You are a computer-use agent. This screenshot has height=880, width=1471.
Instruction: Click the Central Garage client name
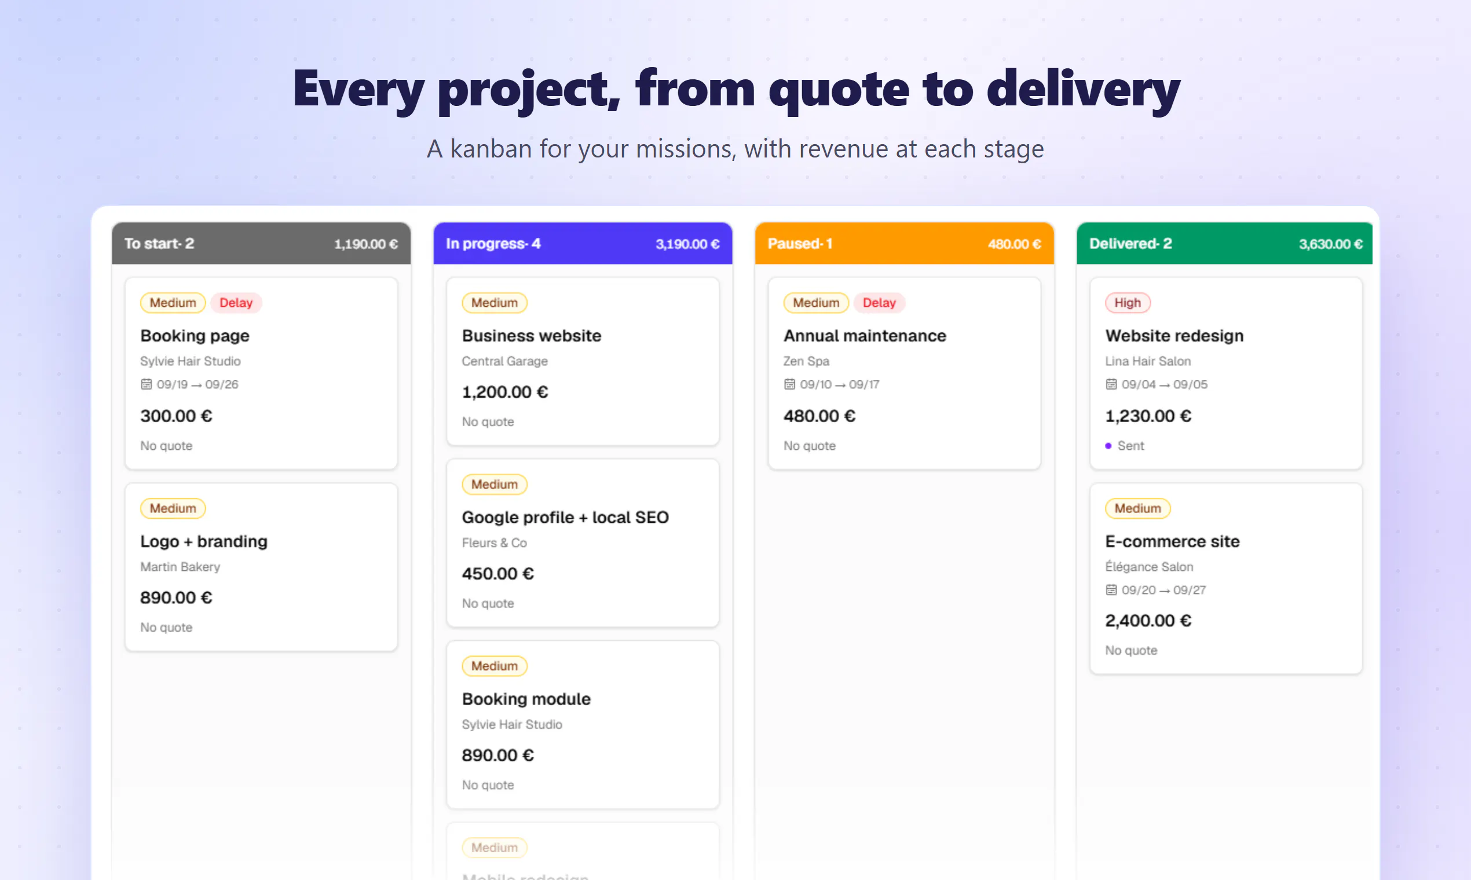pos(505,361)
